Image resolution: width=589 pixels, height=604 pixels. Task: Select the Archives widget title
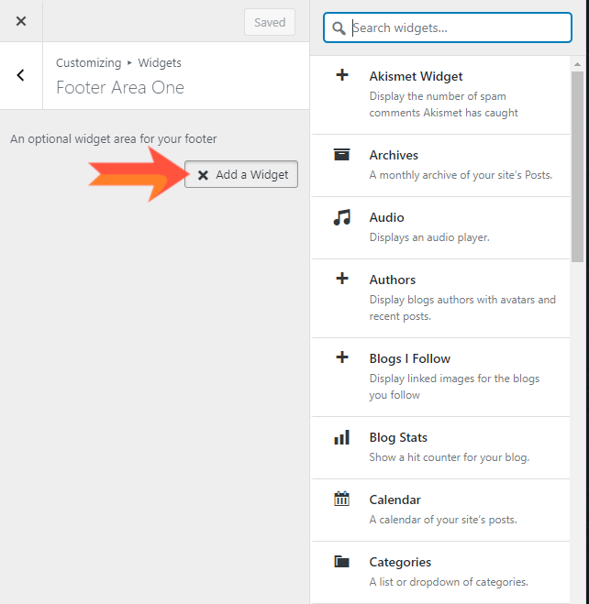click(x=394, y=155)
